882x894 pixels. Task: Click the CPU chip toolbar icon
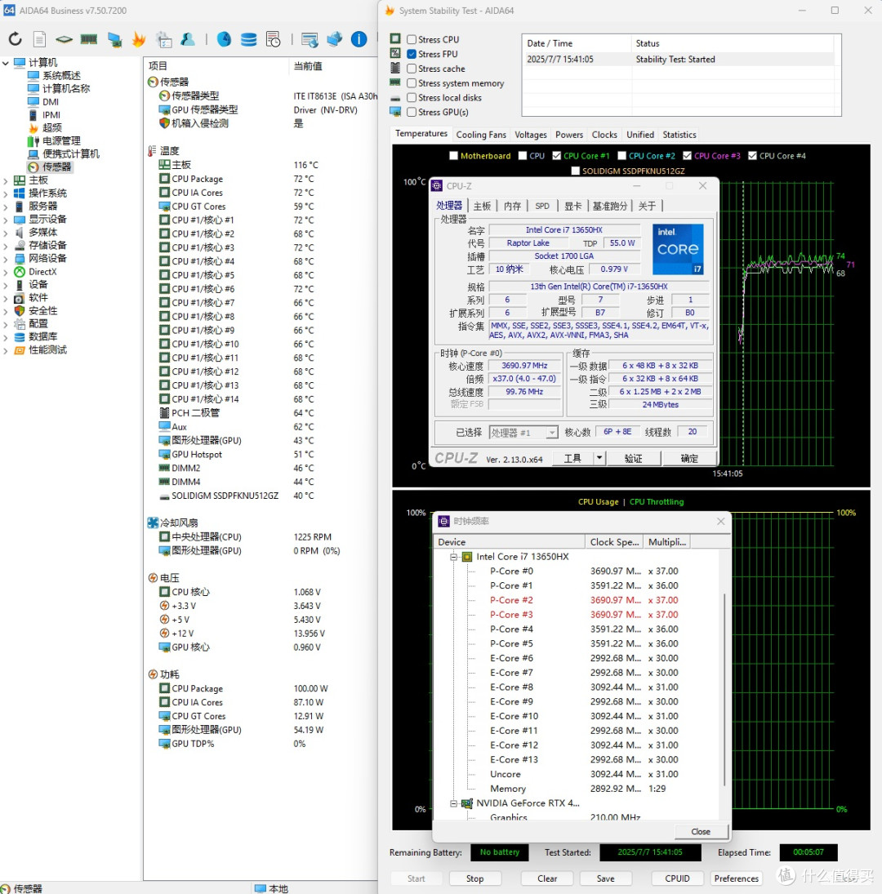pyautogui.click(x=63, y=39)
